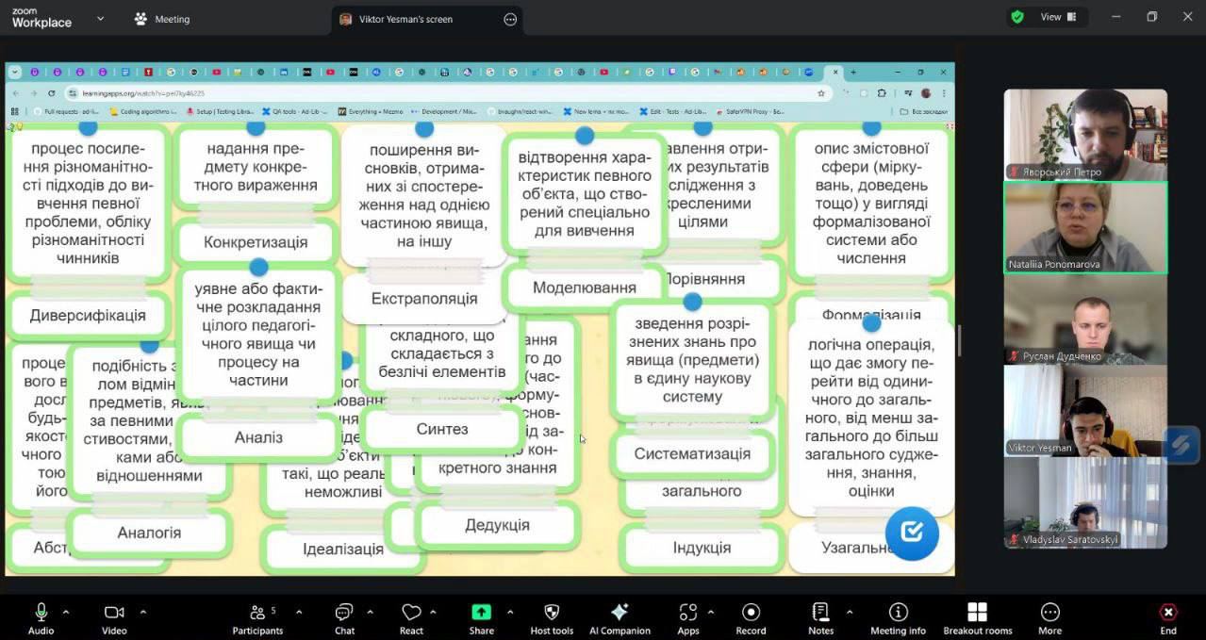Expand video options arrow next to Video

tap(143, 612)
